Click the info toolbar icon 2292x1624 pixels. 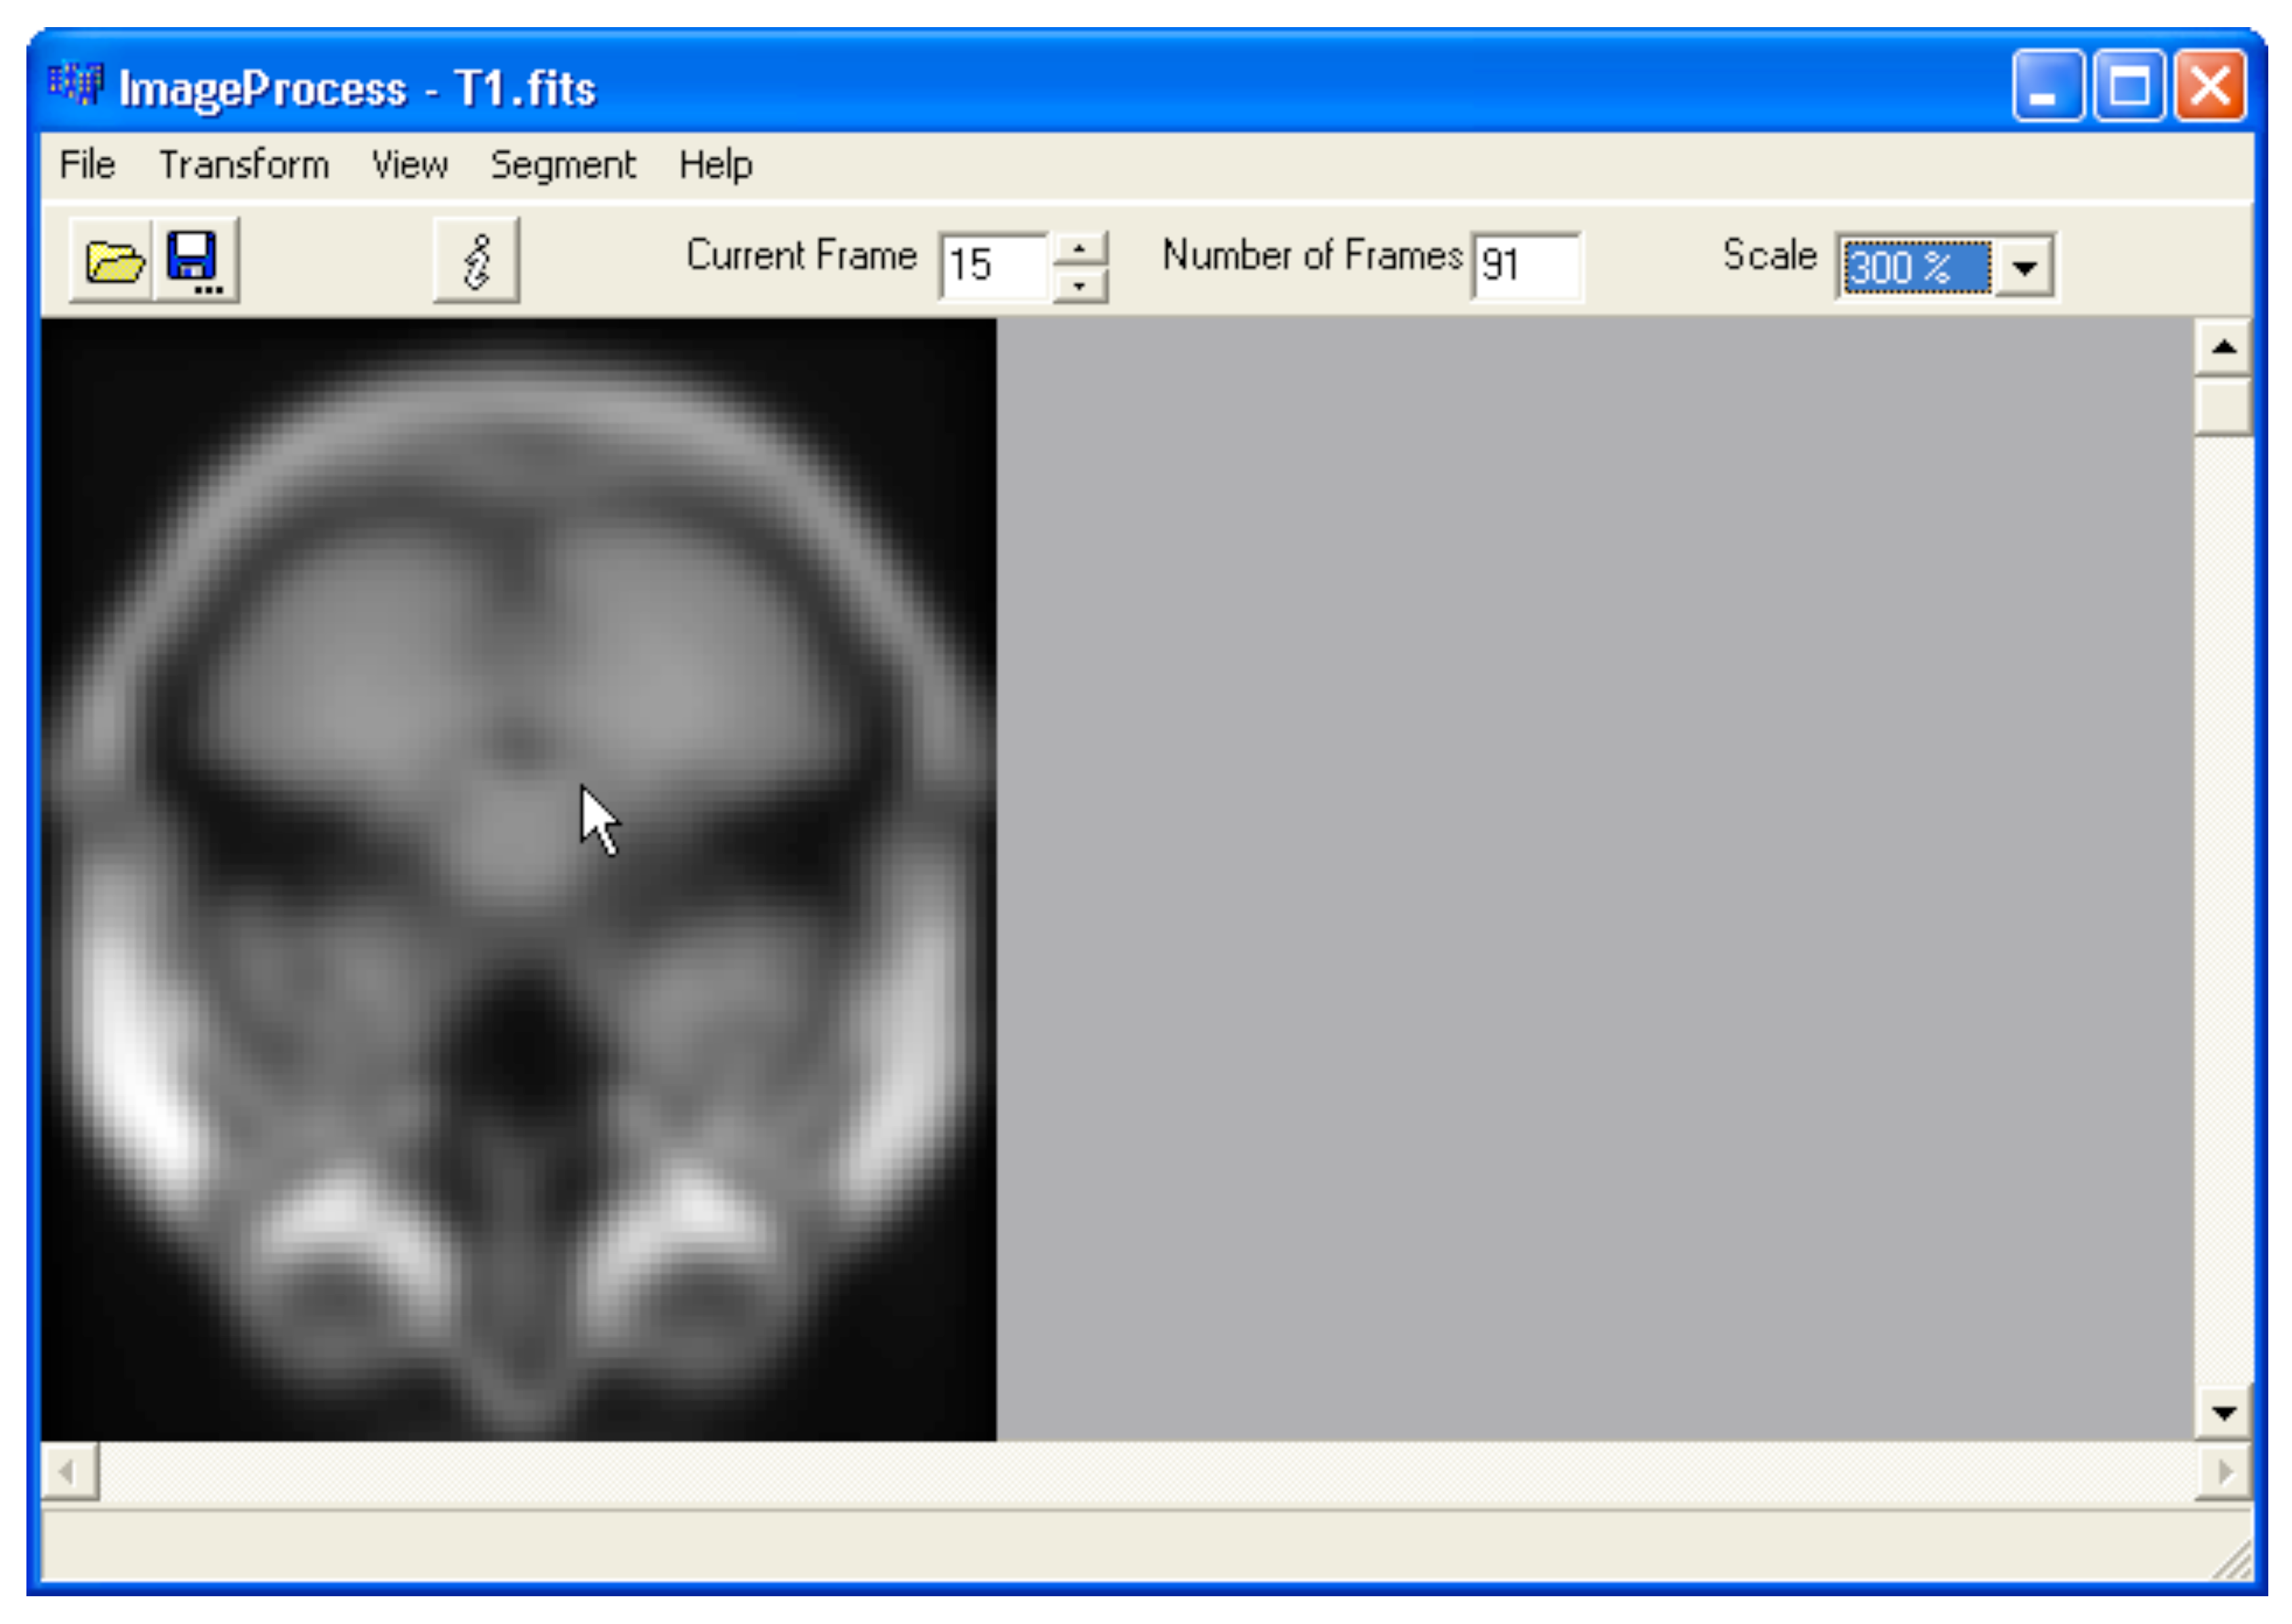pyautogui.click(x=476, y=261)
